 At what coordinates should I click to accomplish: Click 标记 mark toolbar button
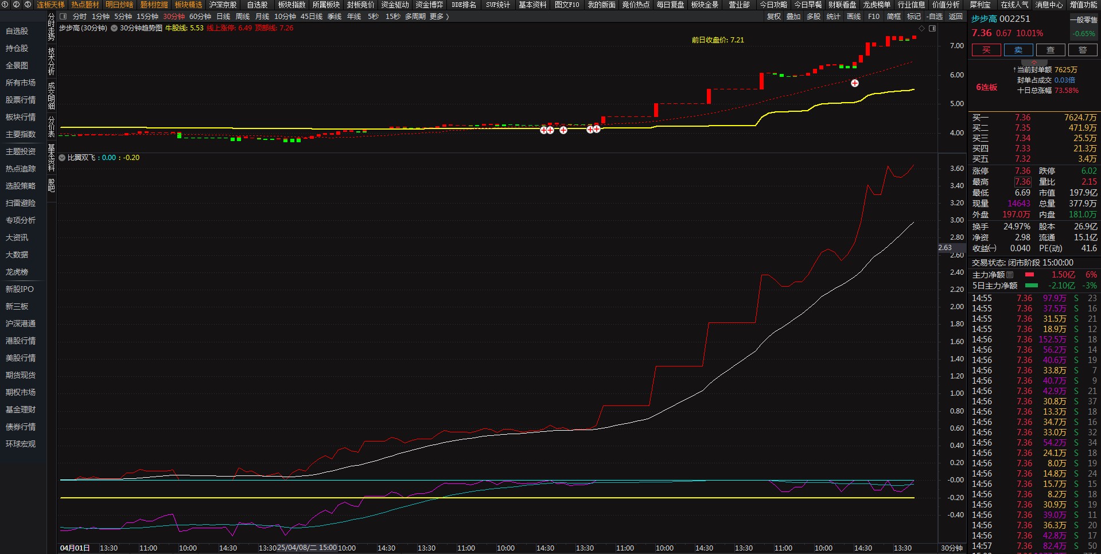[x=914, y=17]
